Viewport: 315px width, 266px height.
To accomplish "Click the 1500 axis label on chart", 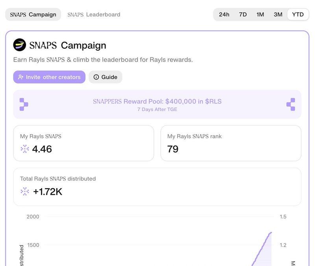I will (33, 245).
